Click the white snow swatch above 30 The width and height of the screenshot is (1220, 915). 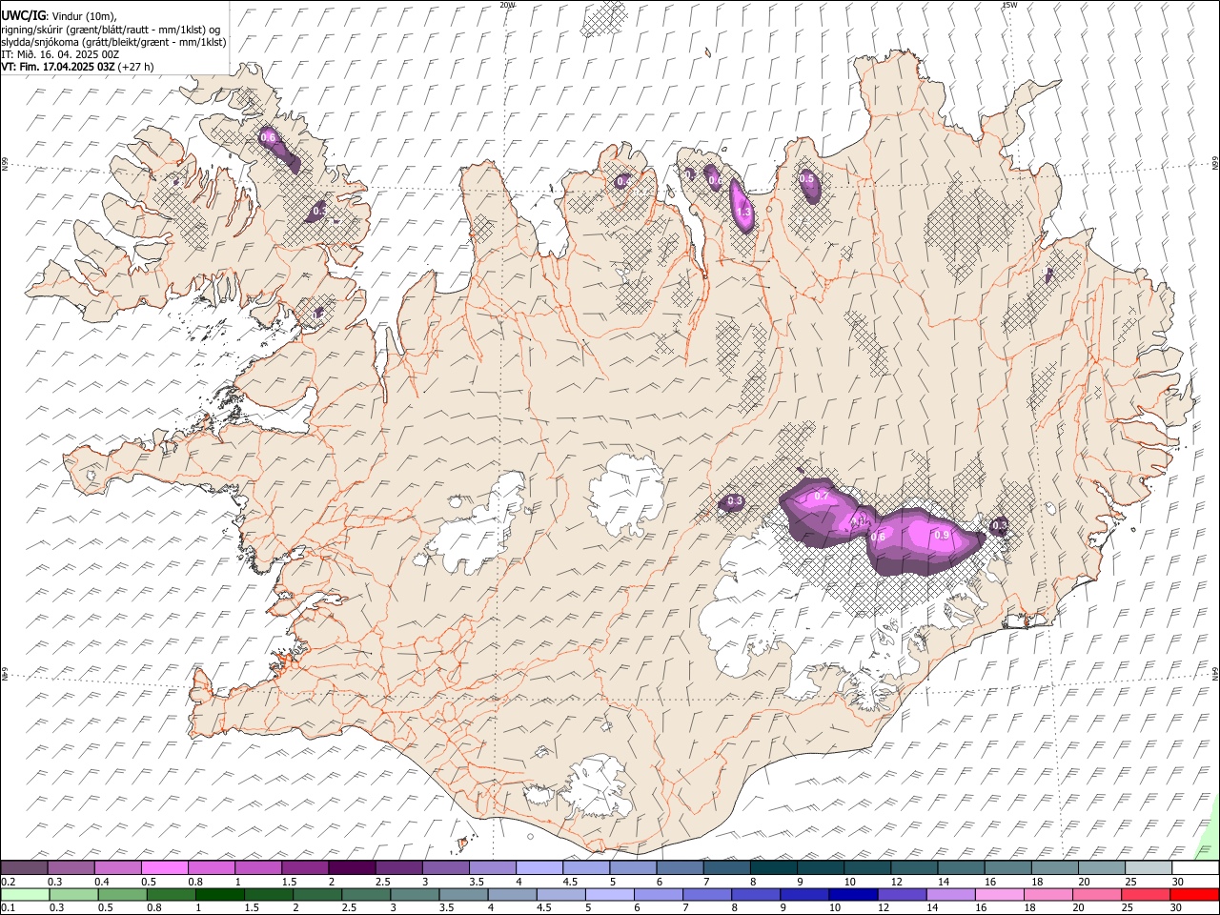(x=1195, y=867)
